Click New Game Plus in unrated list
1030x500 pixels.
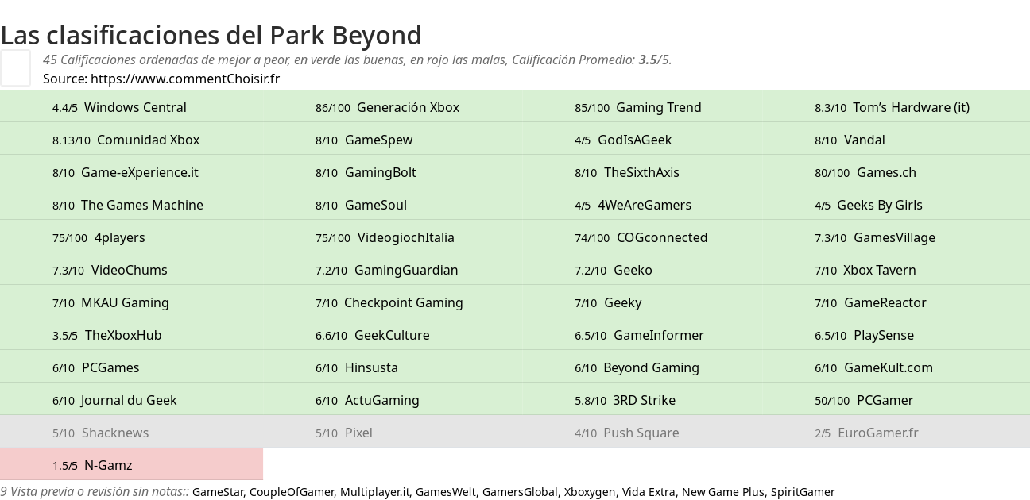[722, 492]
